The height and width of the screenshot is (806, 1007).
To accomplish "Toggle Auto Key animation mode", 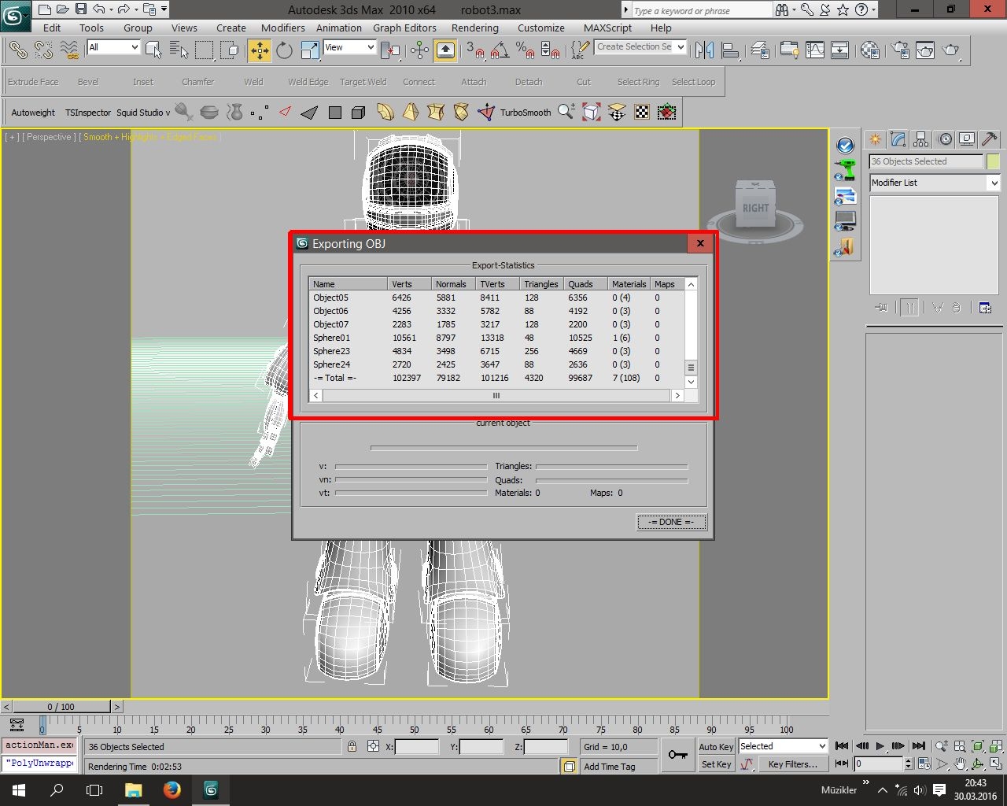I will pyautogui.click(x=715, y=746).
